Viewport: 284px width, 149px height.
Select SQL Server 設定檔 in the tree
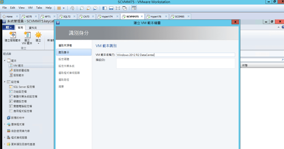coord(24,87)
